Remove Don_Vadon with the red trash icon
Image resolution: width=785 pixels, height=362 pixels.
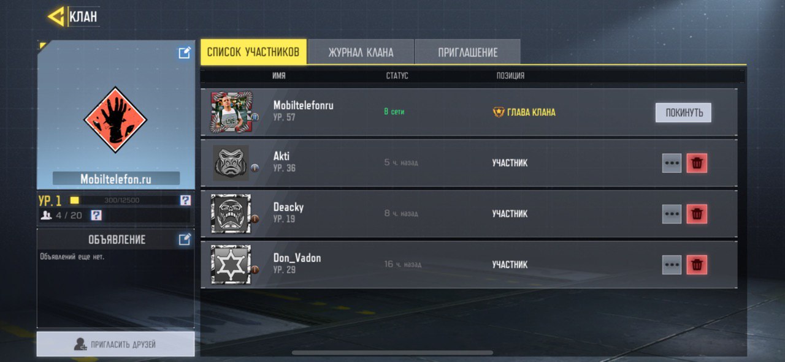(697, 265)
